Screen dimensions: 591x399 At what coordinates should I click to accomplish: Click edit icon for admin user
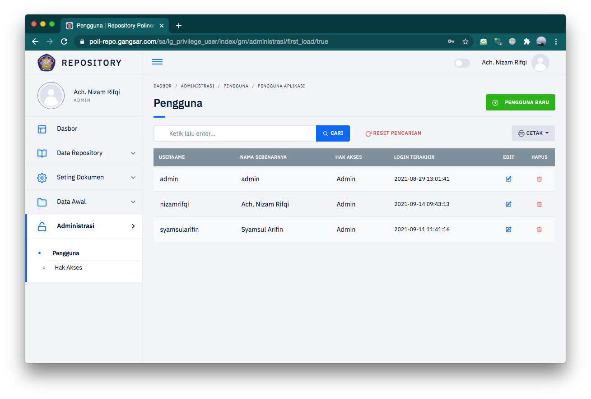tap(508, 179)
